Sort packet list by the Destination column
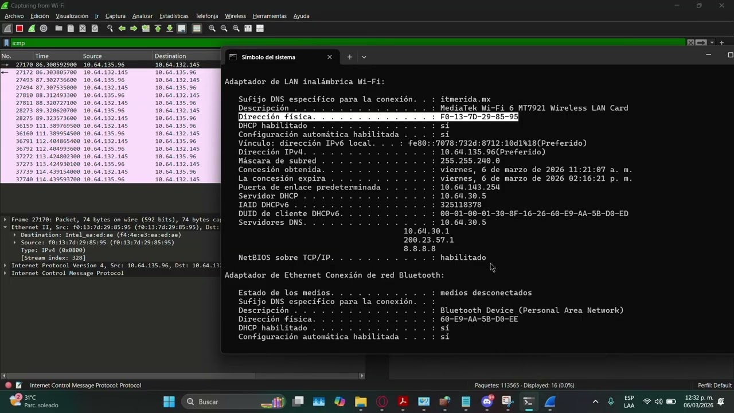Image resolution: width=734 pixels, height=413 pixels. point(186,56)
